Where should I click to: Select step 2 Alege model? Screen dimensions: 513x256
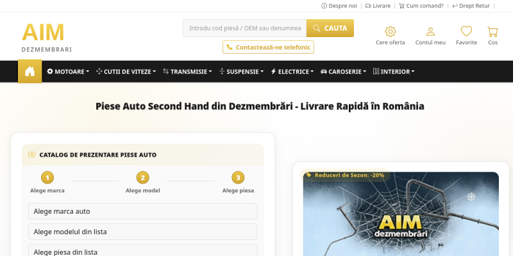pyautogui.click(x=142, y=182)
